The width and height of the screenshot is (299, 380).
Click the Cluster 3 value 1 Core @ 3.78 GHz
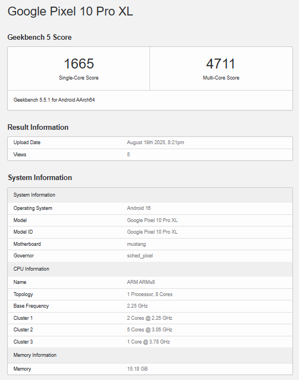point(148,342)
